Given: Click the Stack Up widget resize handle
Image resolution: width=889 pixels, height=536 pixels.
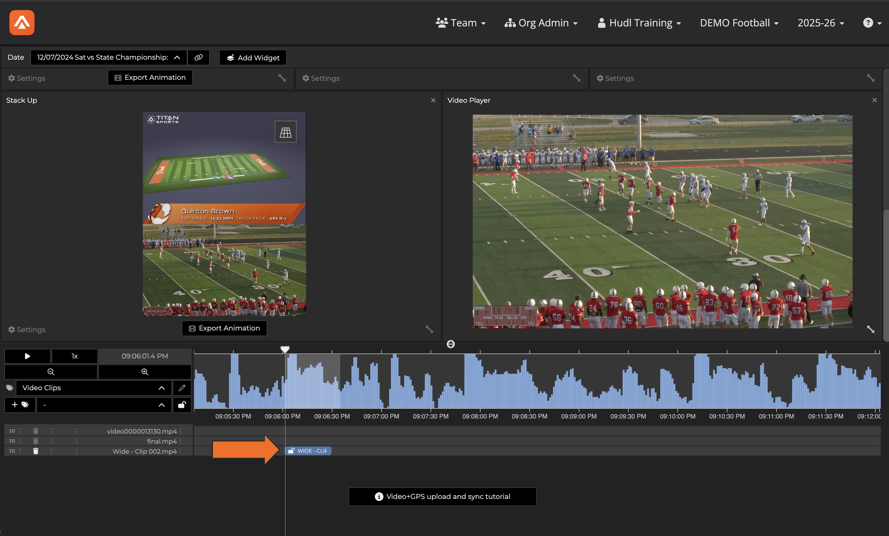Looking at the screenshot, I should (x=429, y=329).
